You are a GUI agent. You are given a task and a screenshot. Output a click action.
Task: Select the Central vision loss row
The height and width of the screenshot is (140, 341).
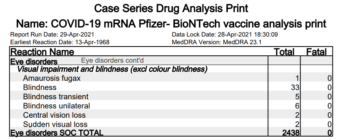171,115
